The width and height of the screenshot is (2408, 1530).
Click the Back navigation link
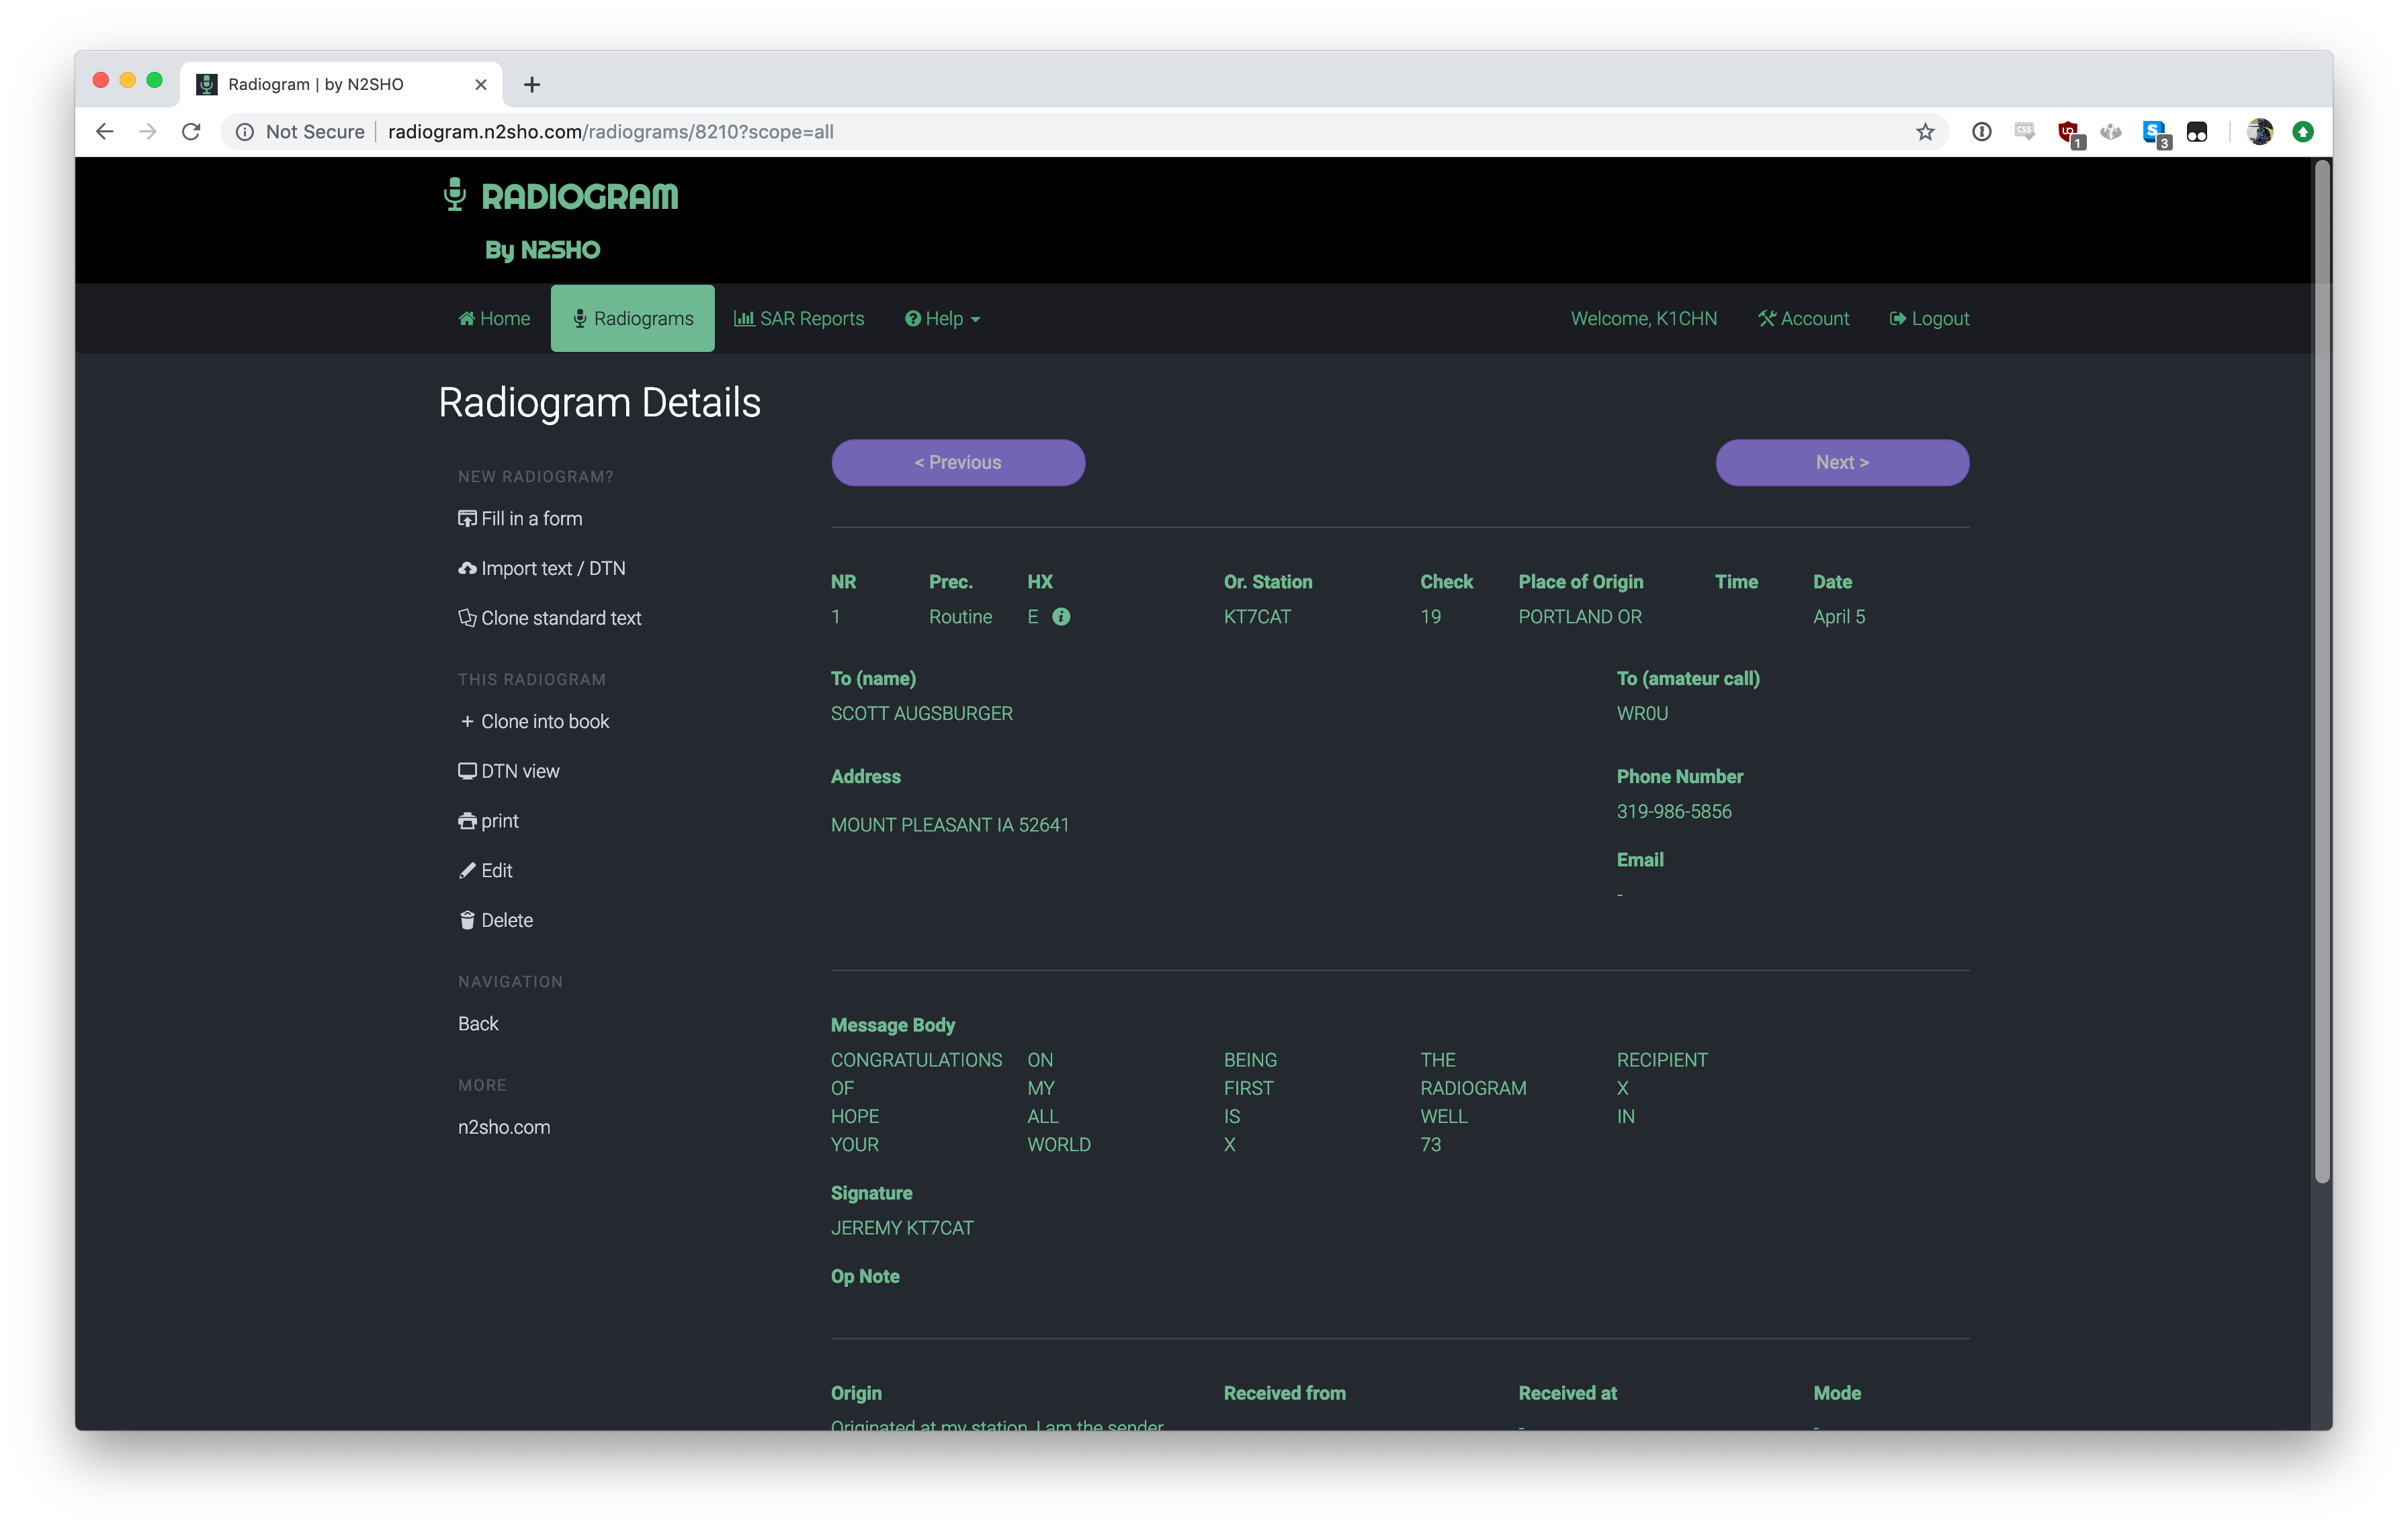point(478,1024)
